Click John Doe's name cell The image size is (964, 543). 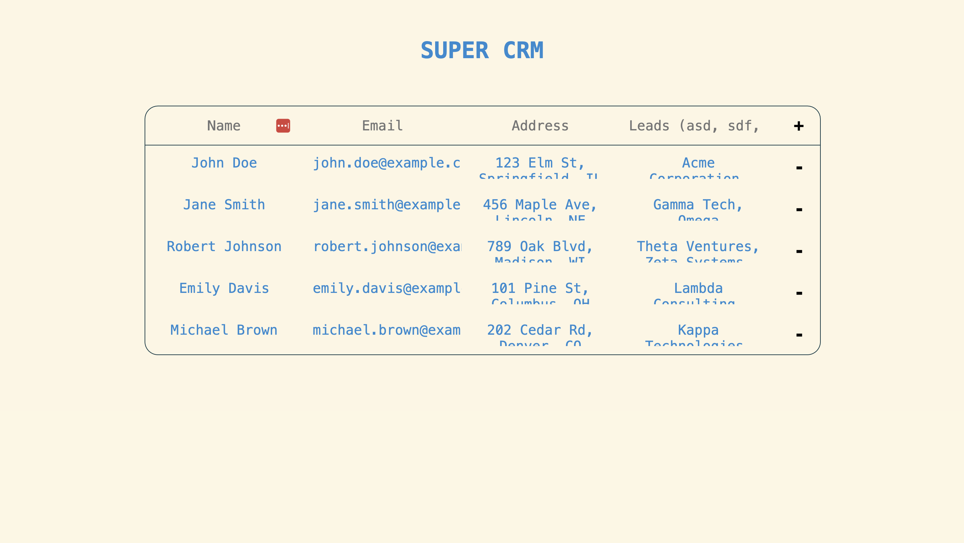pyautogui.click(x=225, y=163)
